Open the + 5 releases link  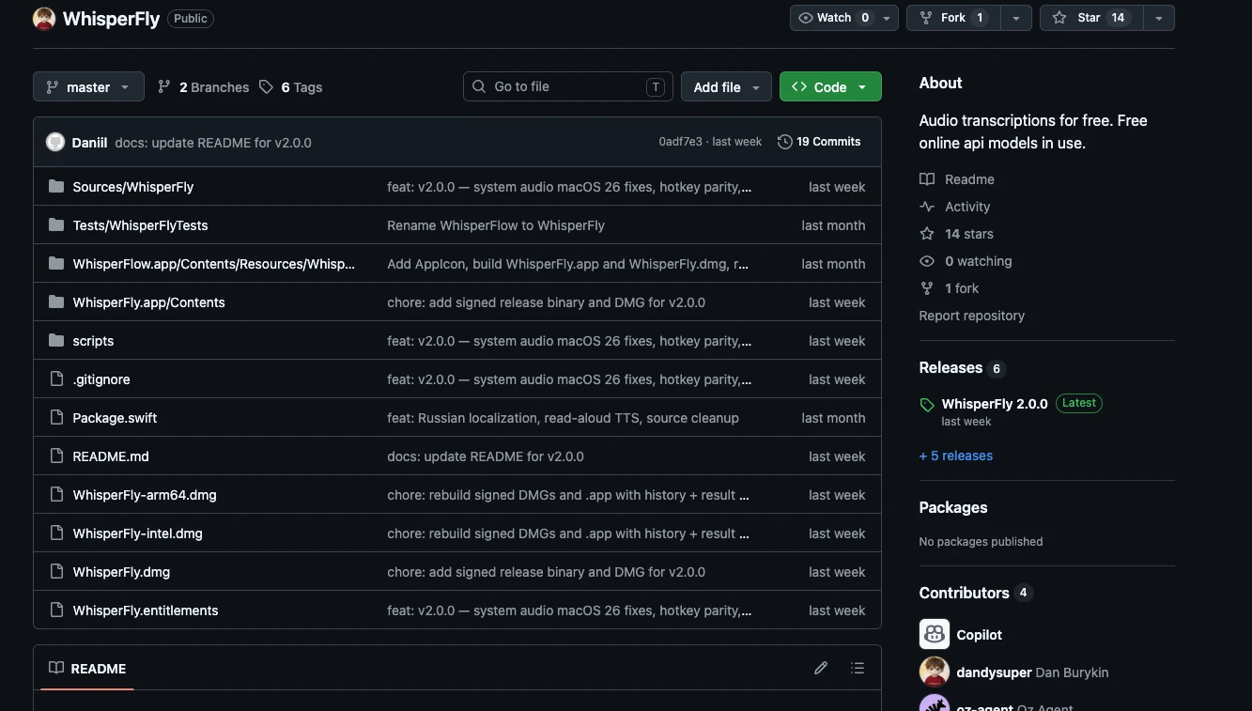(956, 456)
